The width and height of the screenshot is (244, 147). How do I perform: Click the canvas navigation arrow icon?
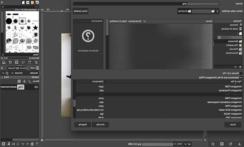click(x=42, y=140)
